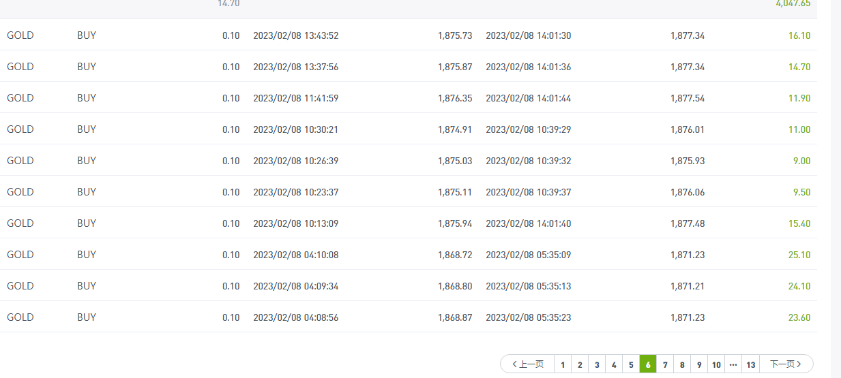Select close time 2023/02/08 14:01:30
The height and width of the screenshot is (378, 841).
529,35
